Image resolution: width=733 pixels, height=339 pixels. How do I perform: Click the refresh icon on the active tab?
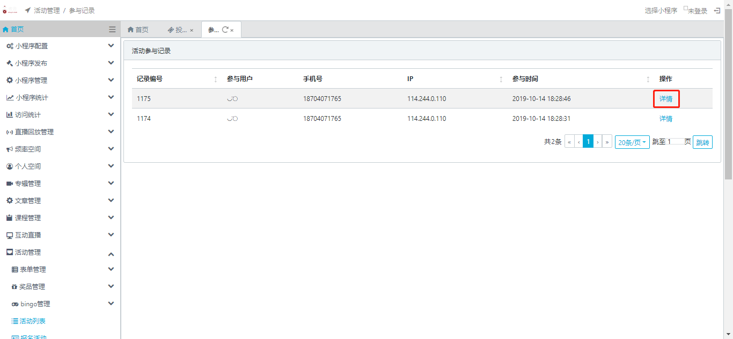pyautogui.click(x=225, y=30)
